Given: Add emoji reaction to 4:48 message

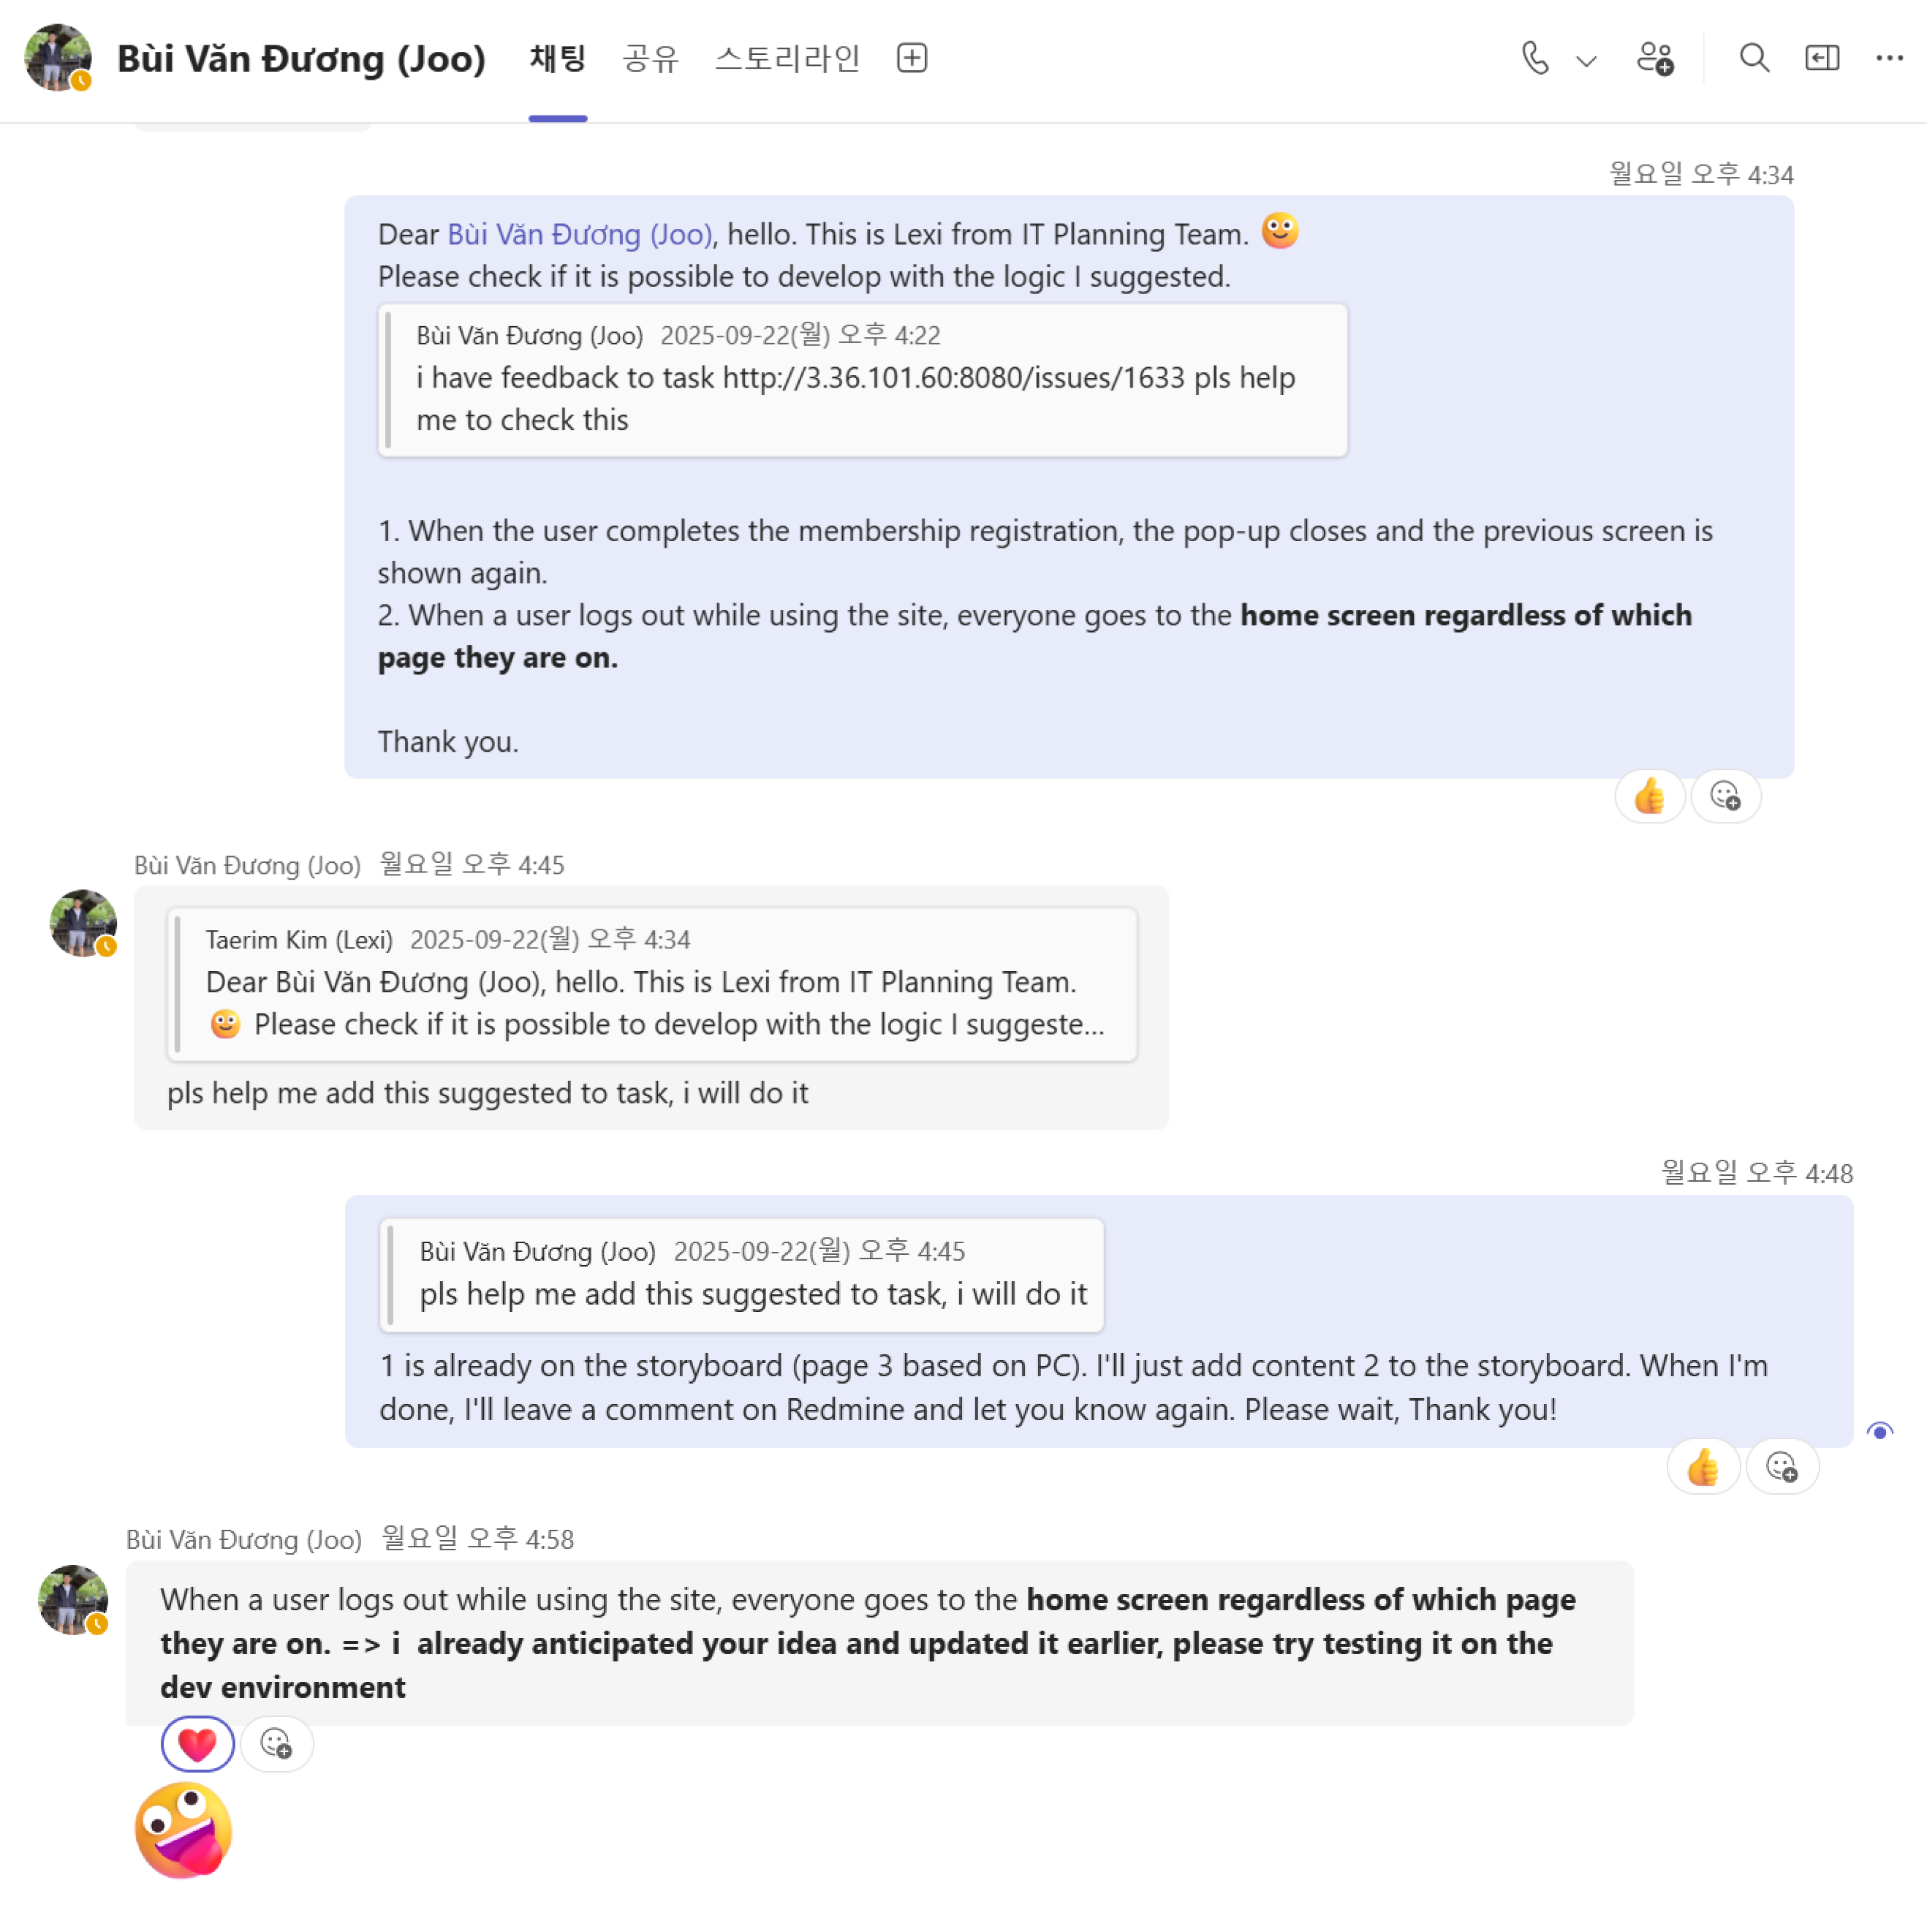Looking at the screenshot, I should [1781, 1468].
